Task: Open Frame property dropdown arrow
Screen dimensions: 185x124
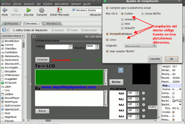Action: pos(180,89)
